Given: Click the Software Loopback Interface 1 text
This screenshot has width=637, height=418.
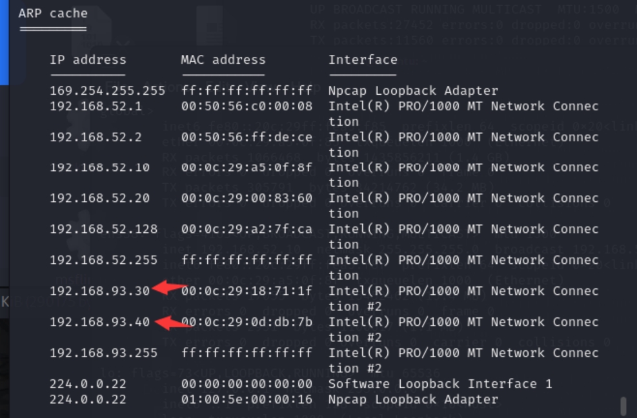Looking at the screenshot, I should 440,384.
